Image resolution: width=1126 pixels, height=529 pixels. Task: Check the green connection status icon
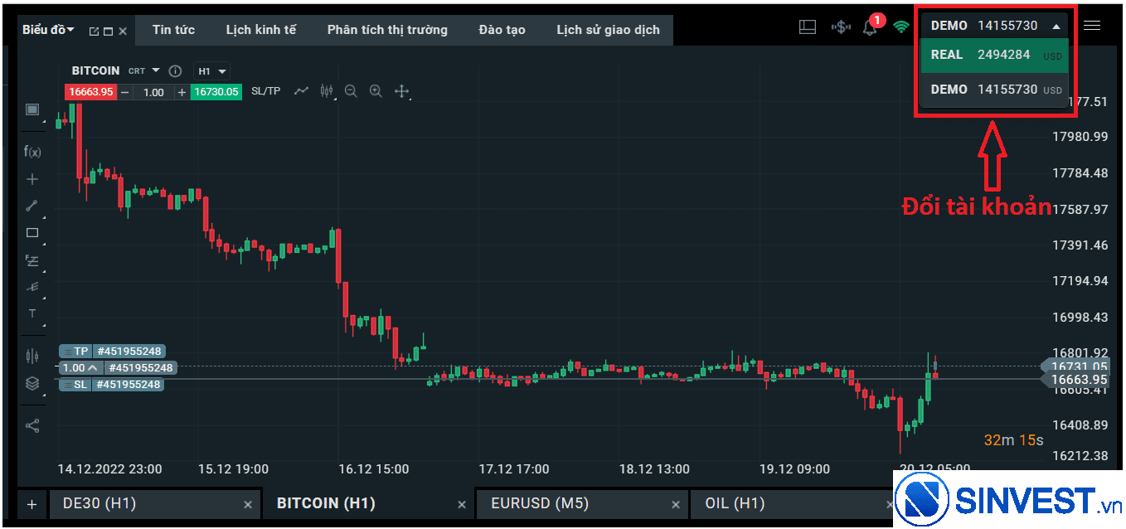click(x=901, y=27)
